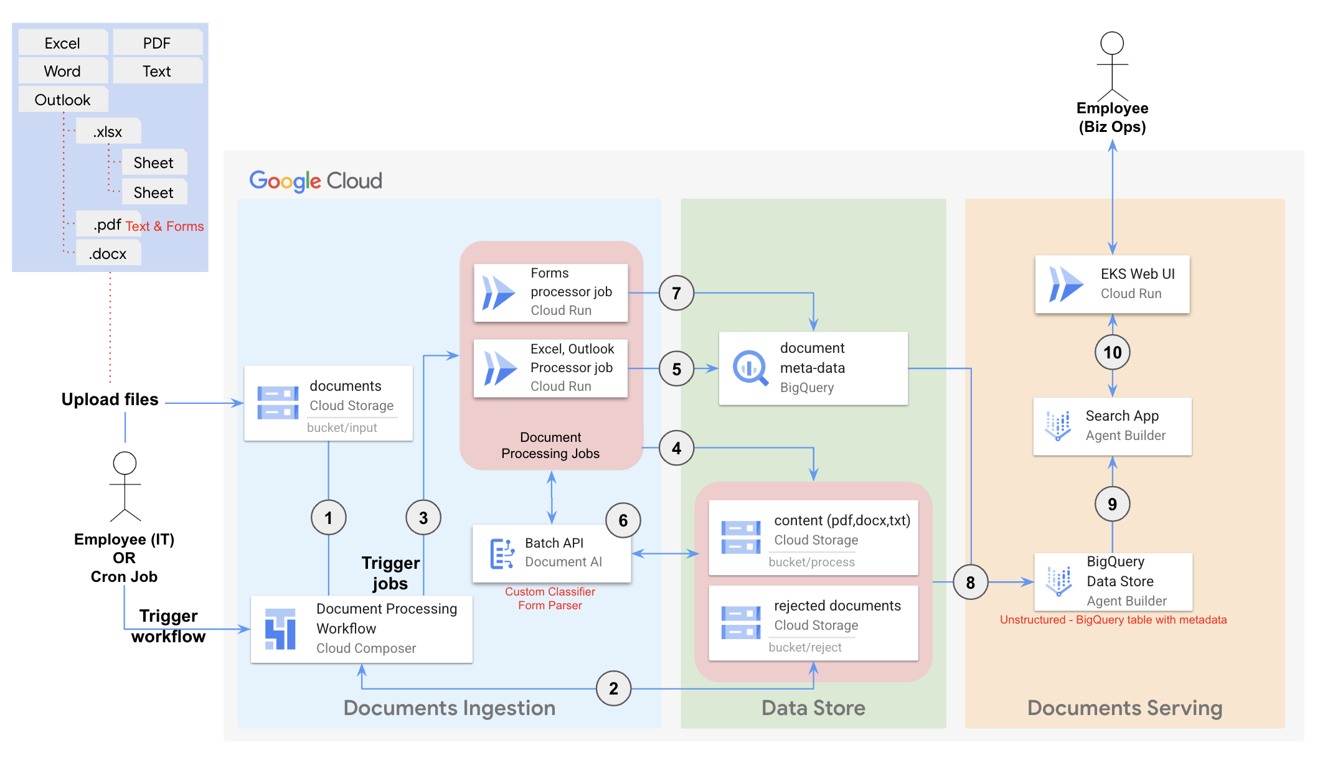Click the 'Search App' title text
The height and width of the screenshot is (758, 1320).
click(x=1122, y=416)
